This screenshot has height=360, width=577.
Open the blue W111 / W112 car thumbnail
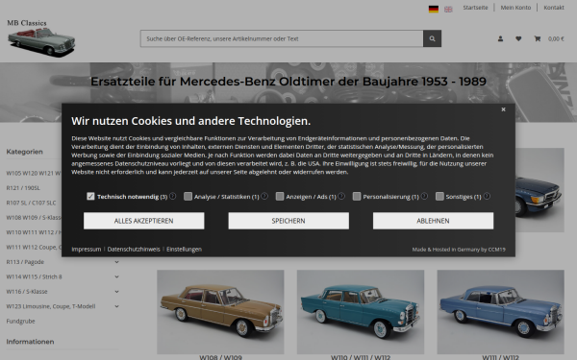pyautogui.click(x=500, y=312)
